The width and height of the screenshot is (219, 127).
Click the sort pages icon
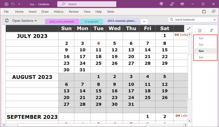click(x=212, y=30)
